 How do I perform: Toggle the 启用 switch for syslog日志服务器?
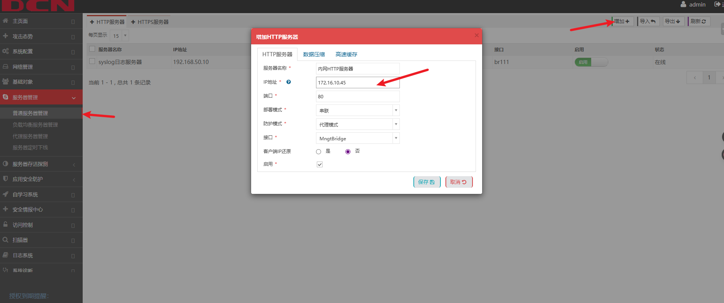point(591,62)
